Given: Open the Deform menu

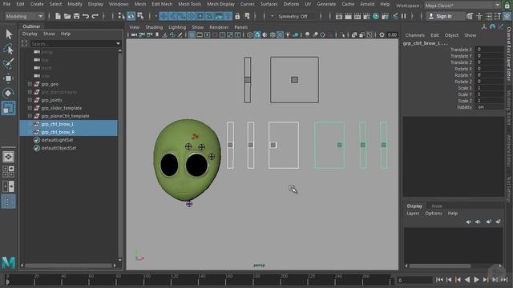Looking at the screenshot, I should 291,4.
